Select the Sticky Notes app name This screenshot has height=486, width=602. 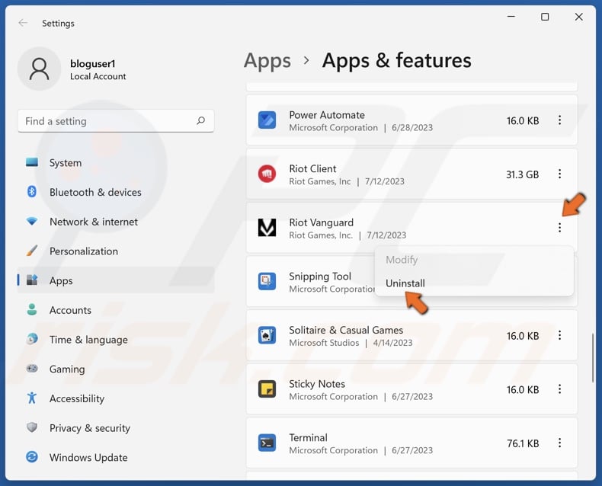[x=317, y=384]
